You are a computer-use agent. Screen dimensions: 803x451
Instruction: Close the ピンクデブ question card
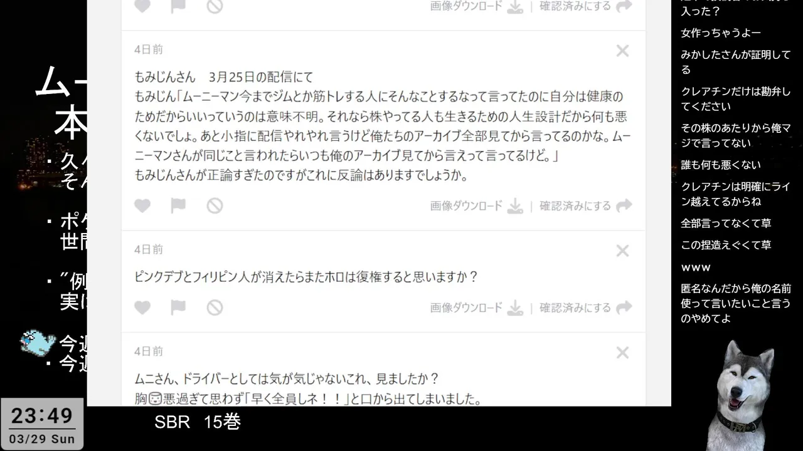(622, 251)
